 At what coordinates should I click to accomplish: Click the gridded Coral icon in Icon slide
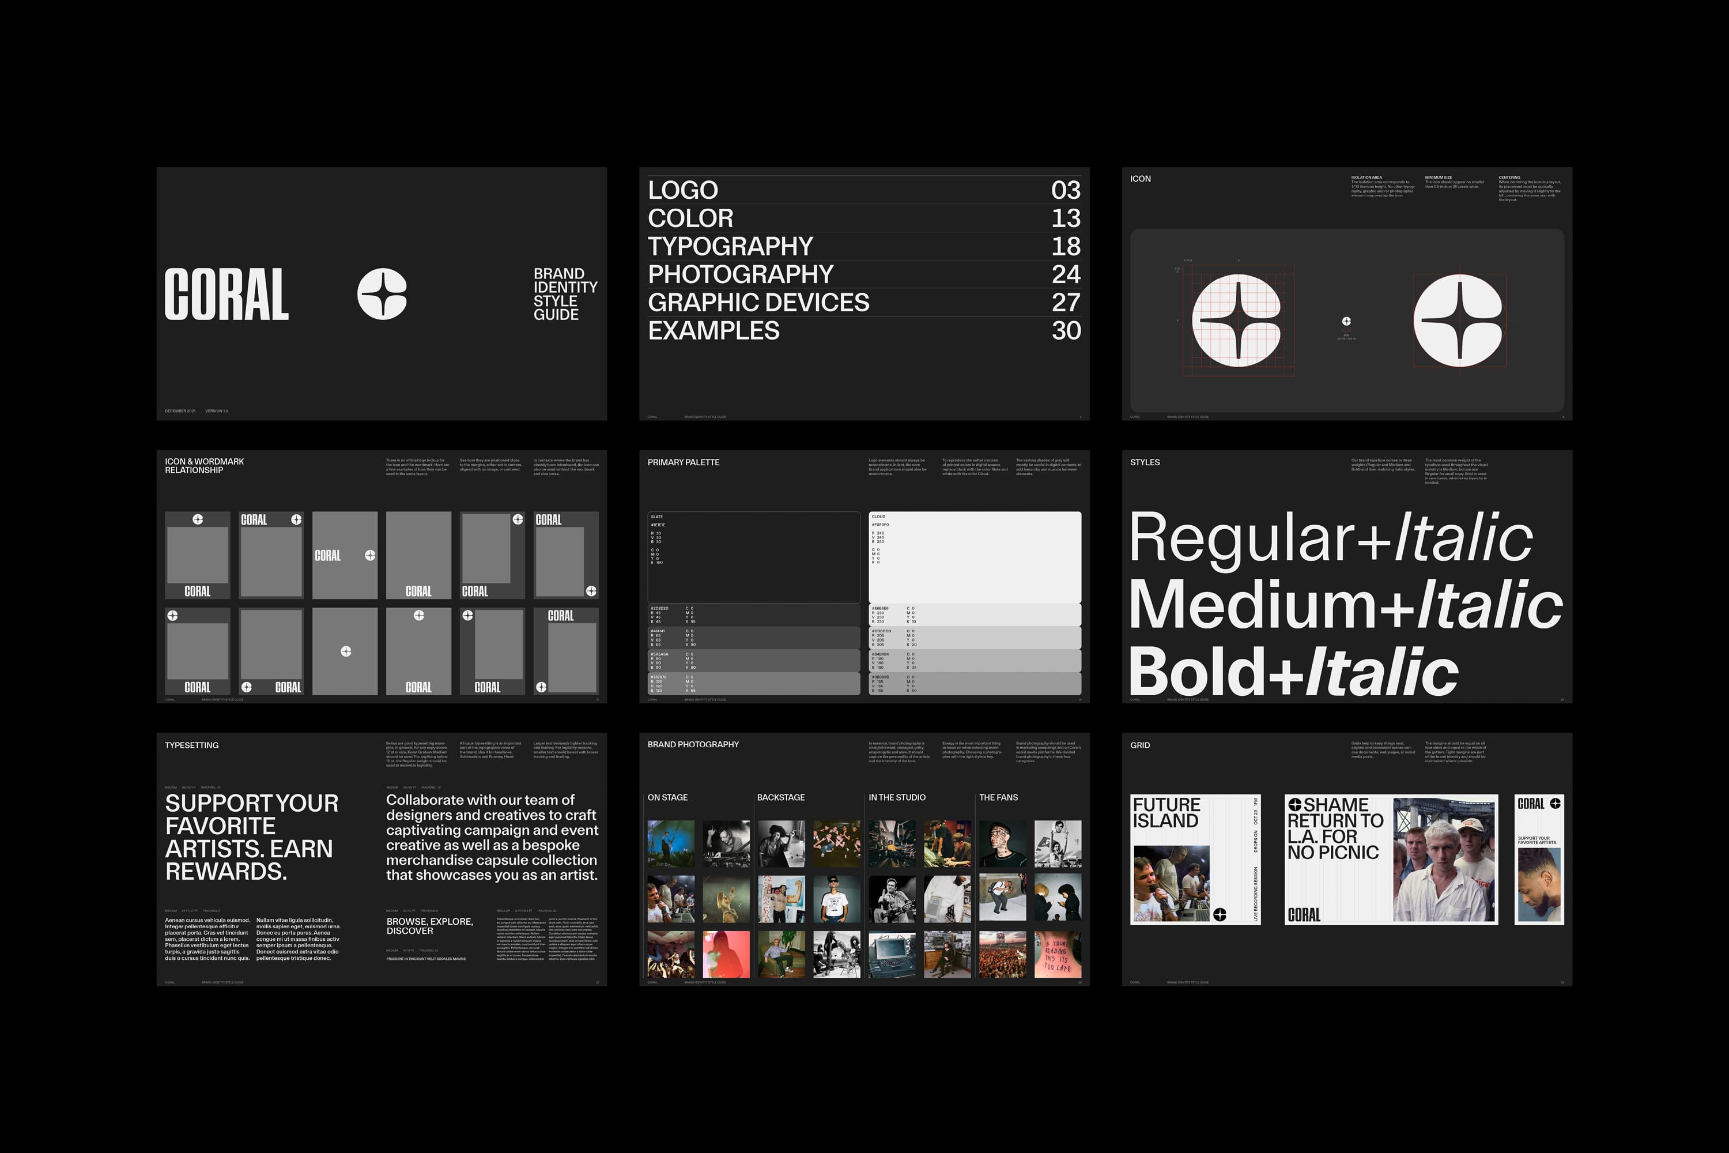(x=1236, y=321)
